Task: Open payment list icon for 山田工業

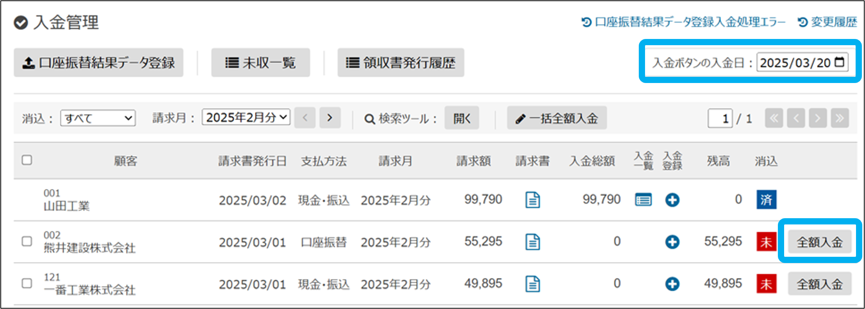Action: 643,200
